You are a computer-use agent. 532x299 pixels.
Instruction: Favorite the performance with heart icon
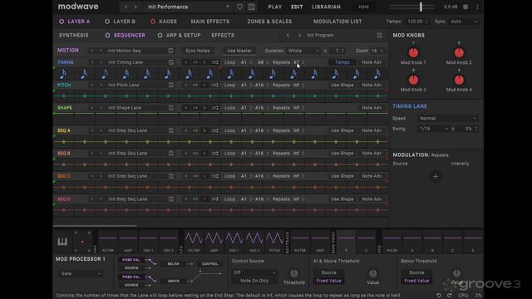239,7
